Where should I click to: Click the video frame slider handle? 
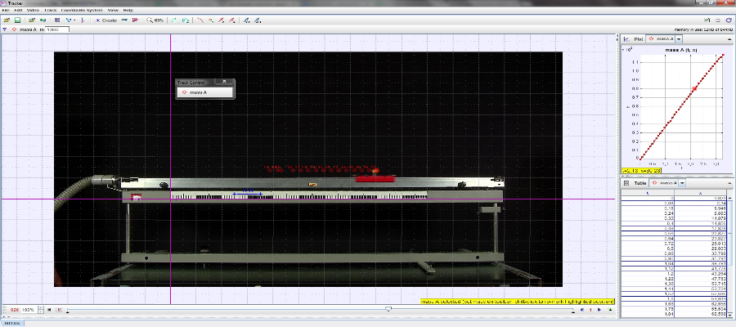pyautogui.click(x=388, y=308)
